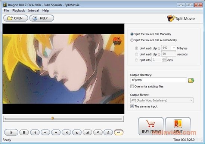Jump to the start of the video
205x144 pixels.
[x=35, y=132]
